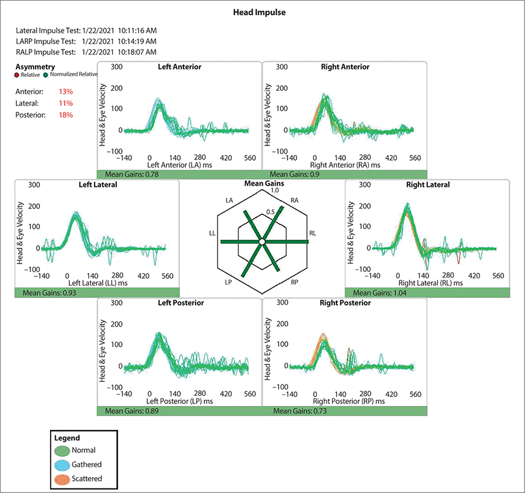Screen dimensions: 525x493
Task: Click the "Left Lateral (LL) ms" axis label
Action: coord(98,283)
